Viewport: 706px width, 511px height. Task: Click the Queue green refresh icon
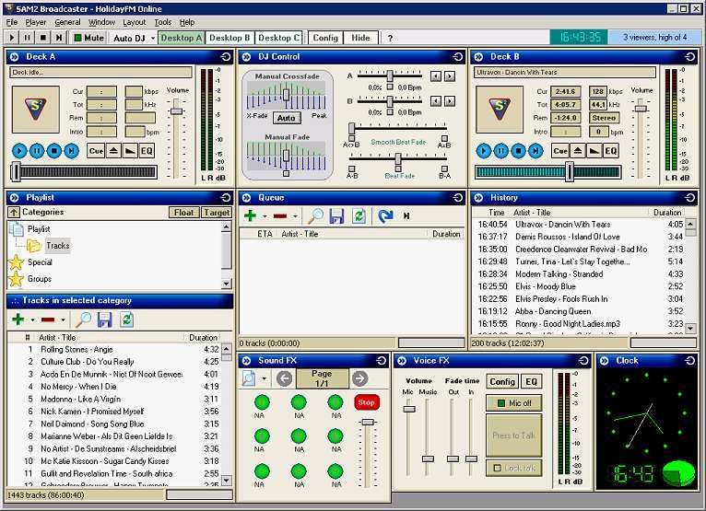click(359, 216)
